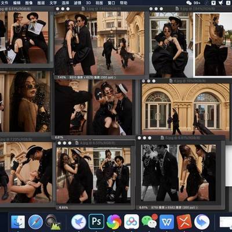This screenshot has width=232, height=232.
Task: Open Baidu Netdisk from the Dock
Action: 132,222
